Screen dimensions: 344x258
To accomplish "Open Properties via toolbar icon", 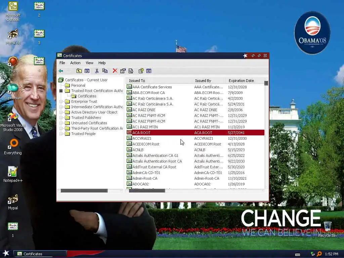I will point(123,71).
